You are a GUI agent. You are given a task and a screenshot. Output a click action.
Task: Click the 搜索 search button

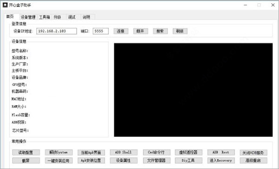tap(160, 31)
